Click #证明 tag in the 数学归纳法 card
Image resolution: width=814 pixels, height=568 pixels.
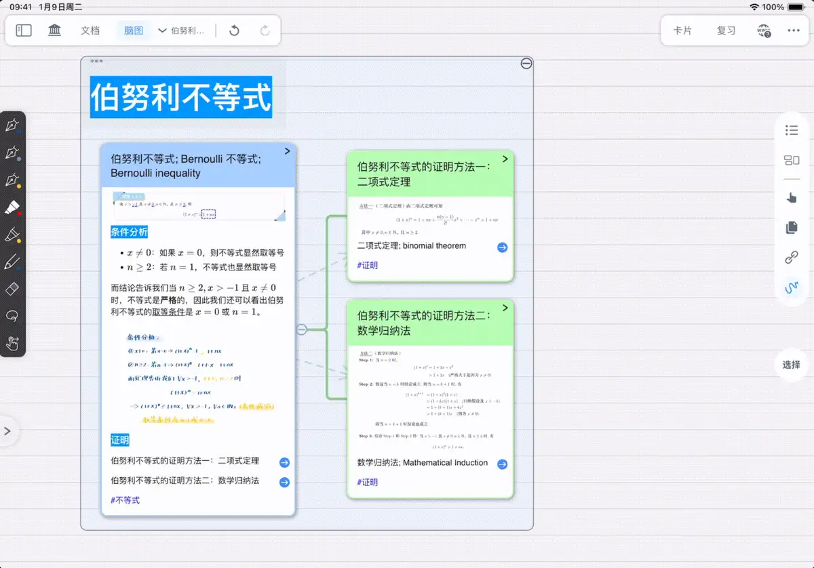[367, 483]
